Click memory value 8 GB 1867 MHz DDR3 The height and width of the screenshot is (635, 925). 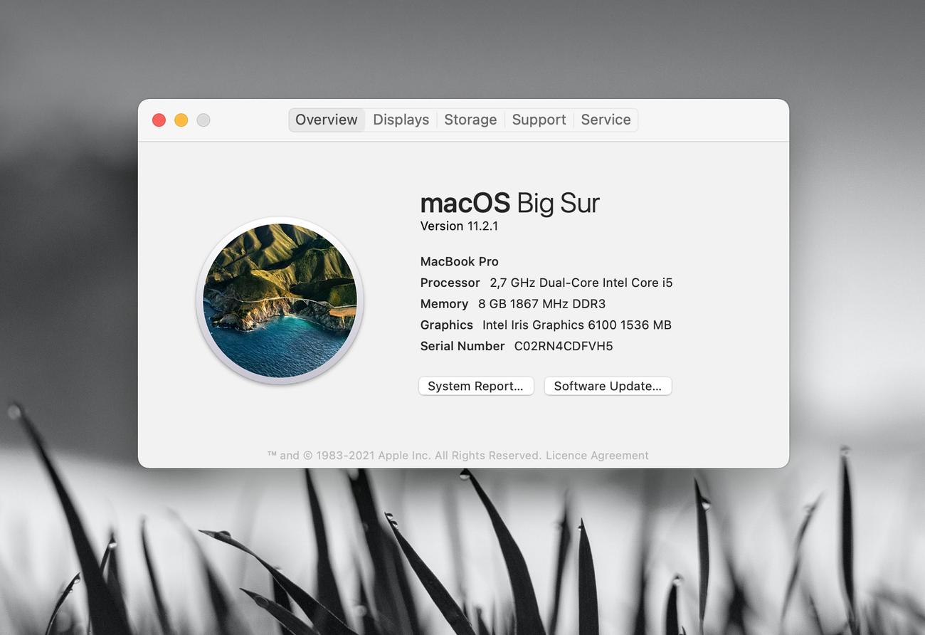(x=541, y=304)
